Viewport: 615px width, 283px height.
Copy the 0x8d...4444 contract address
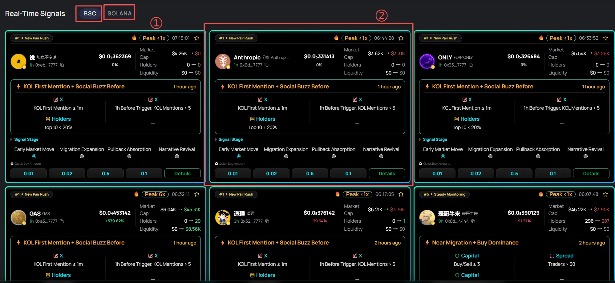pyautogui.click(x=473, y=221)
